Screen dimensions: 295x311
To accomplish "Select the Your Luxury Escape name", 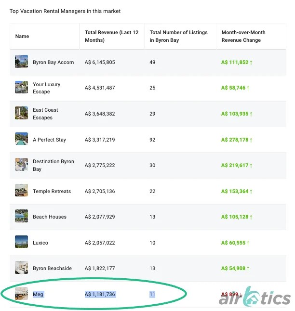I will pos(46,88).
